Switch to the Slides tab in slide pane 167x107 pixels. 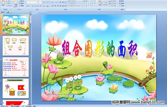(x=3, y=12)
